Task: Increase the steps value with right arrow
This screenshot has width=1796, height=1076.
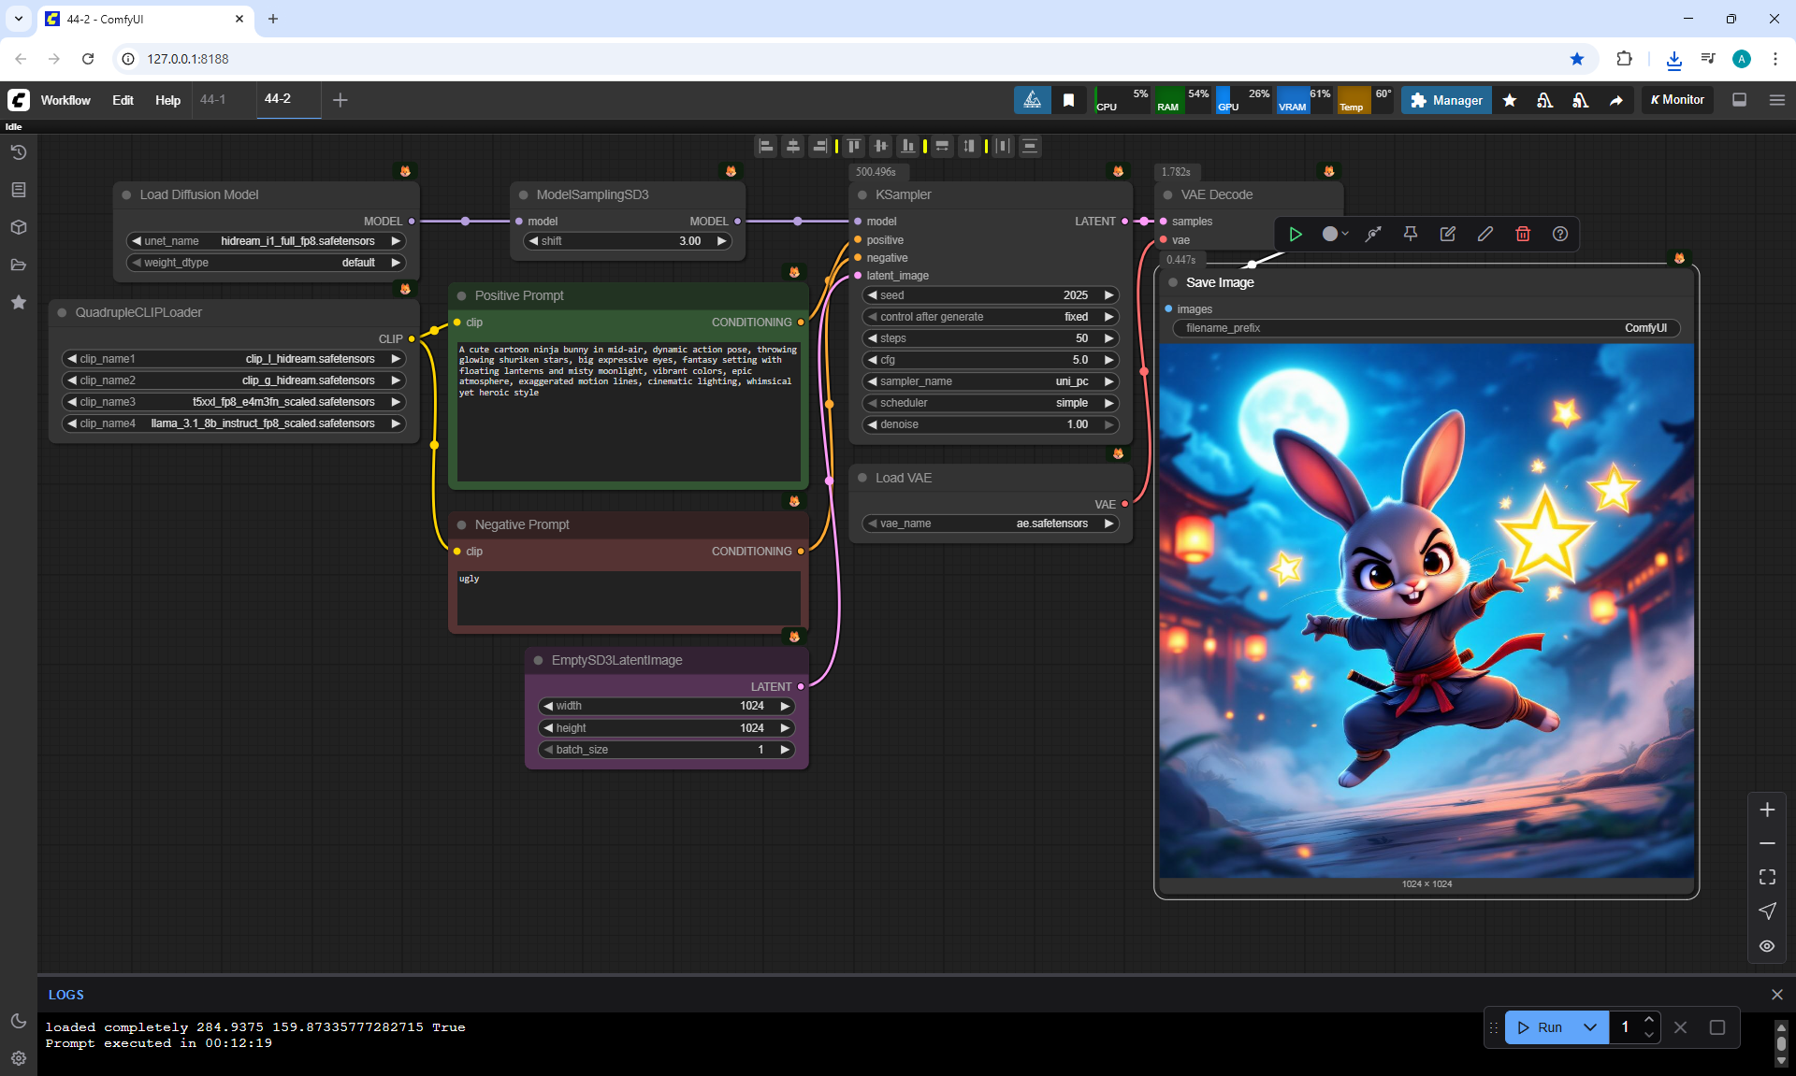Action: pyautogui.click(x=1108, y=338)
